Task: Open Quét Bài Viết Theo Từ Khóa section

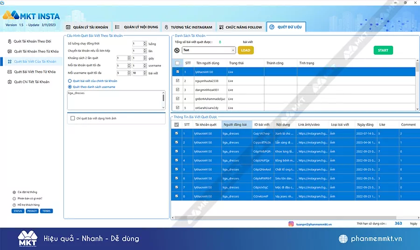Action: (35, 72)
